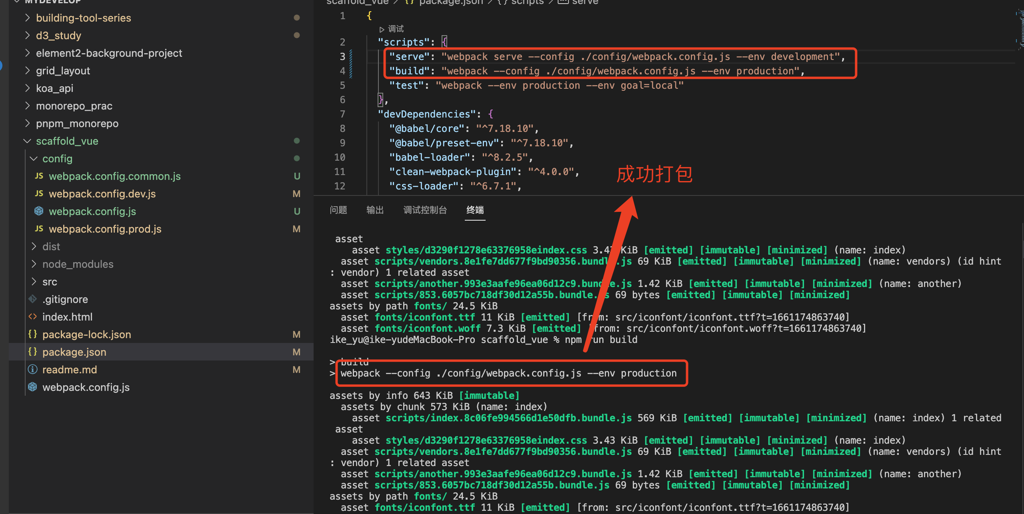Select package.json in the explorer

click(x=74, y=352)
